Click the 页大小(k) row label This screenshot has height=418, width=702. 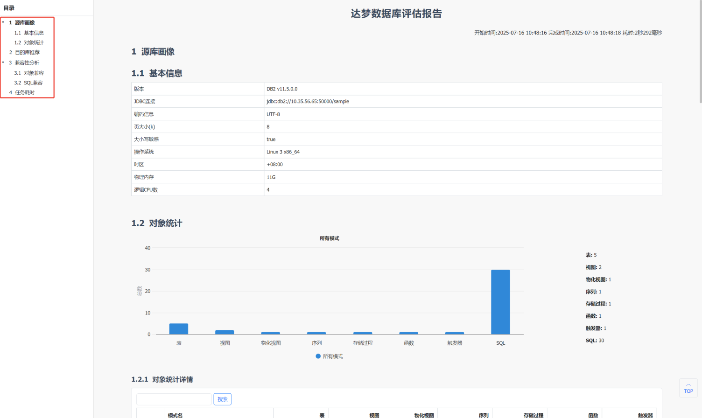[x=144, y=126]
